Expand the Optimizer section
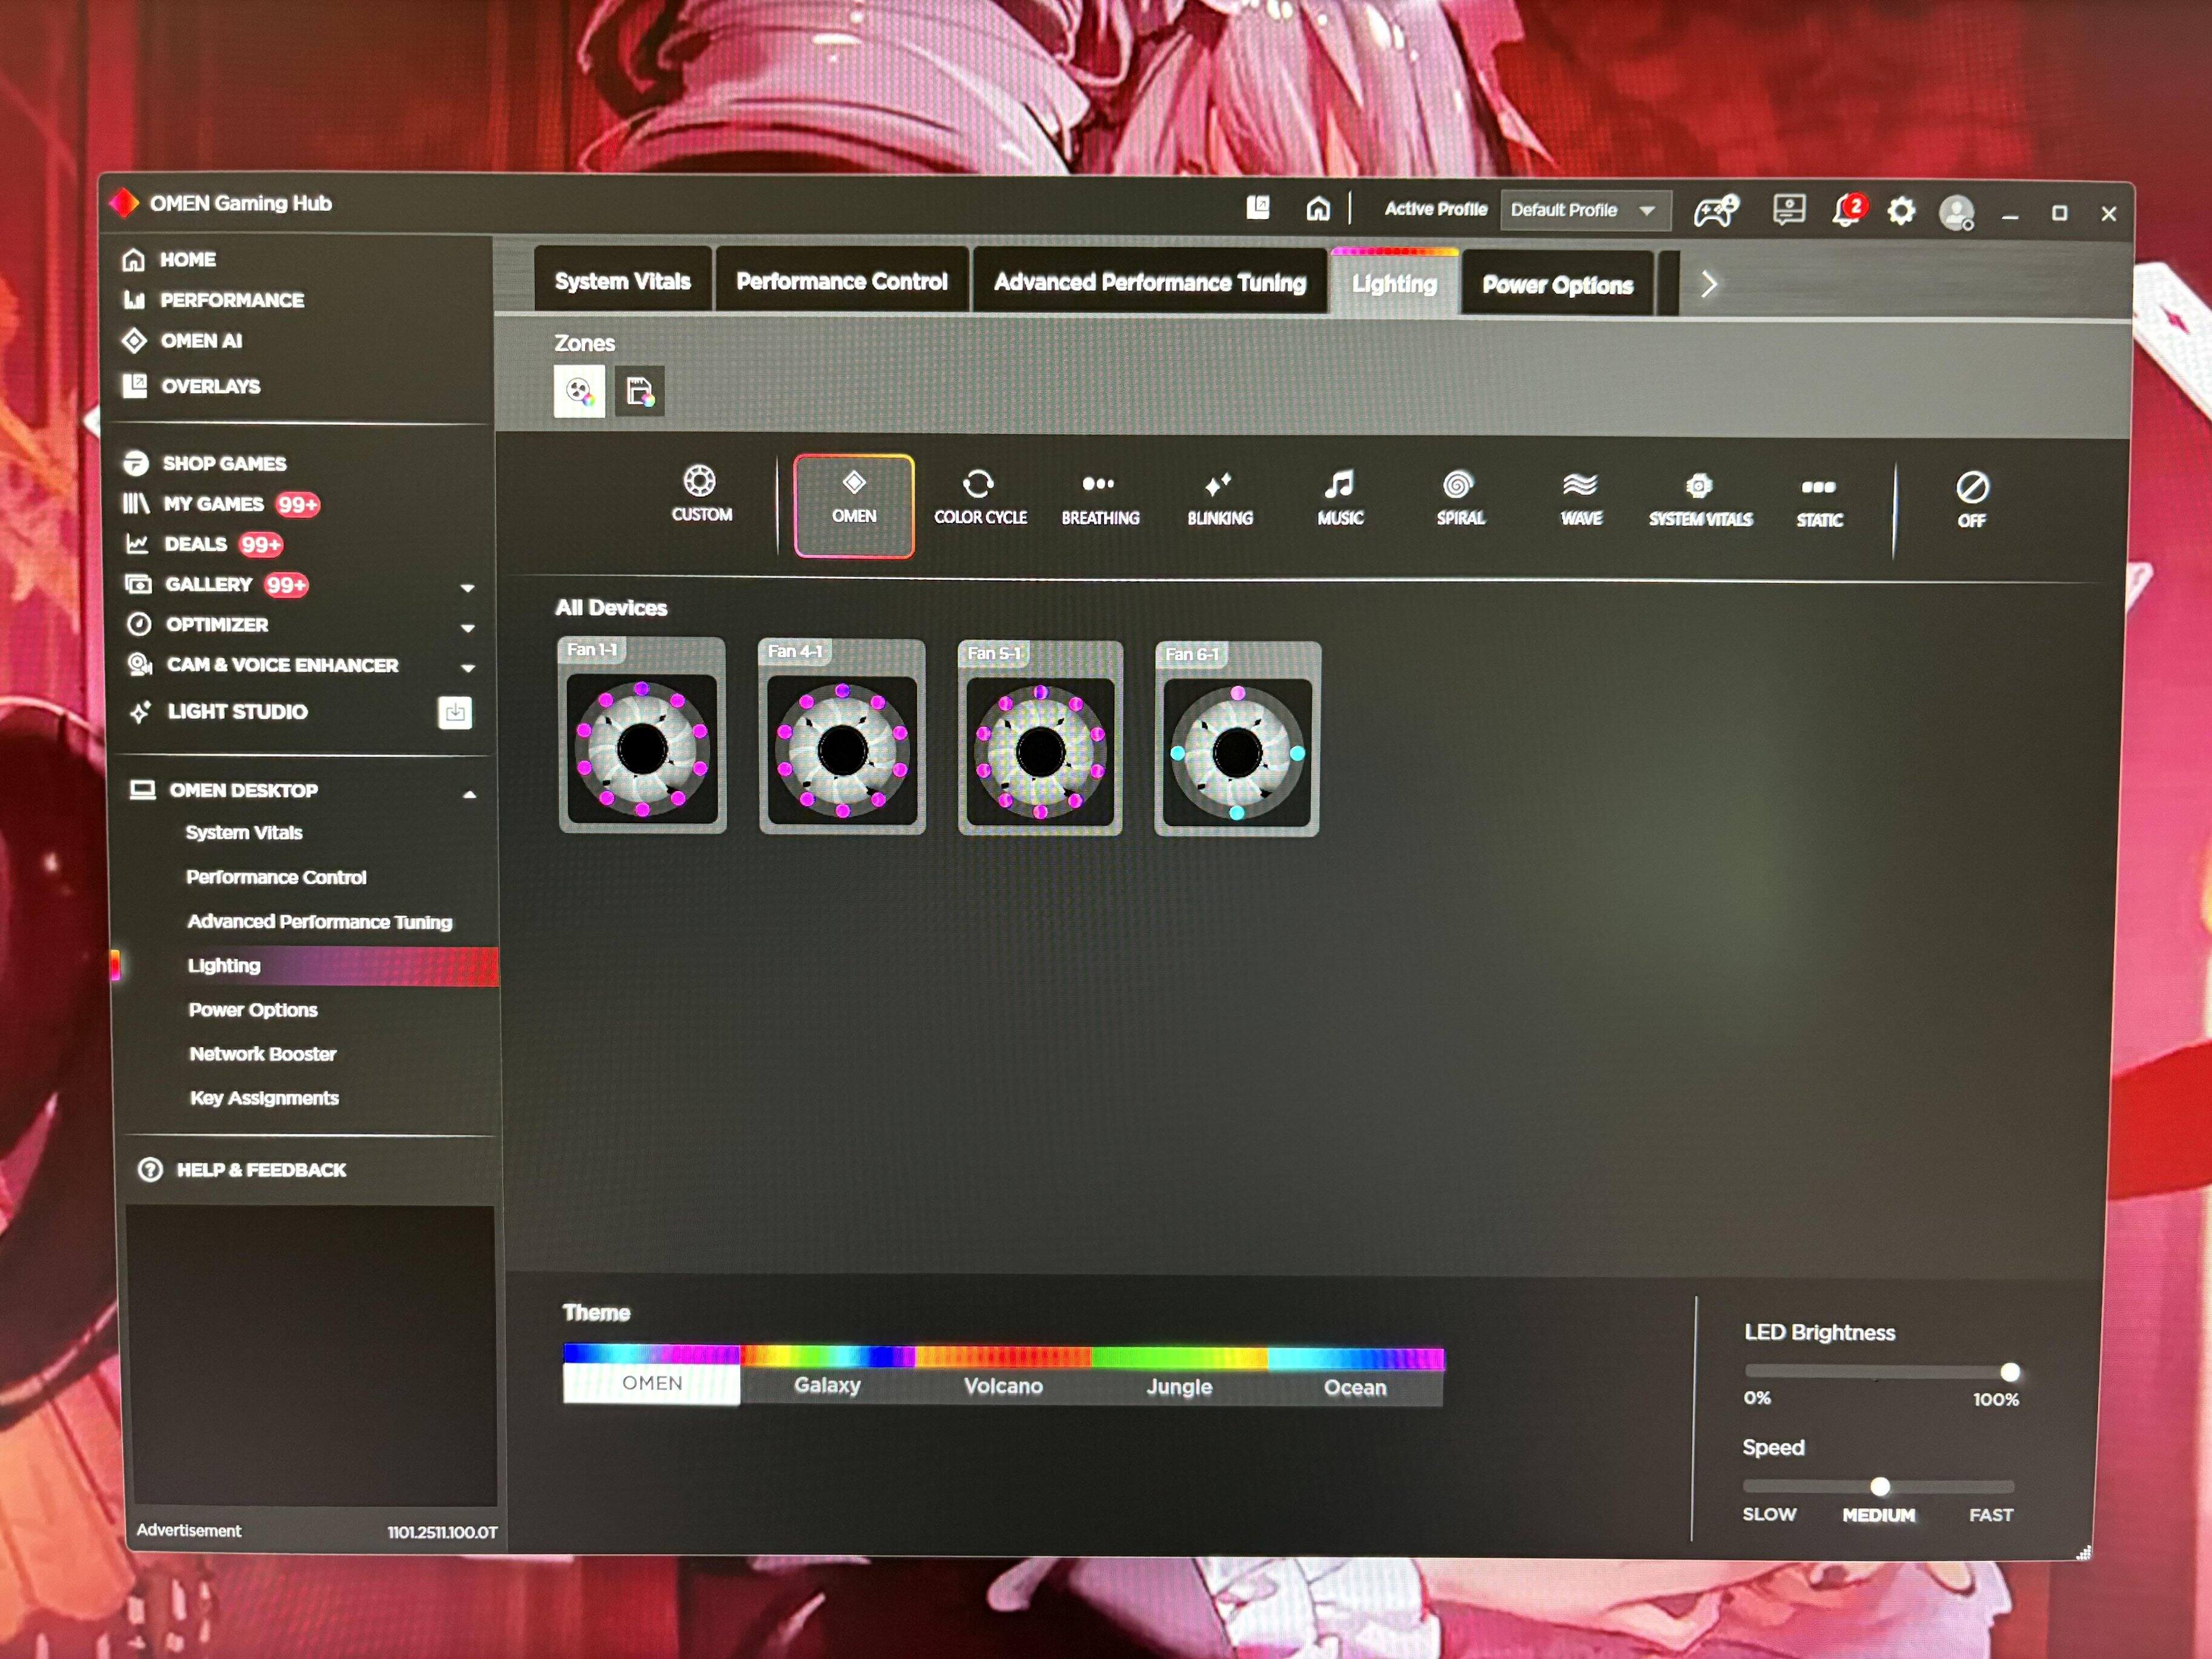This screenshot has height=1659, width=2212. pos(467,628)
